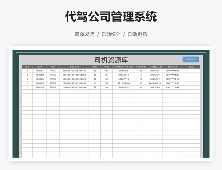Select hire date 2020/6/4
Image resolution: width=222 pixels, height=170 pixels.
pyautogui.click(x=155, y=75)
